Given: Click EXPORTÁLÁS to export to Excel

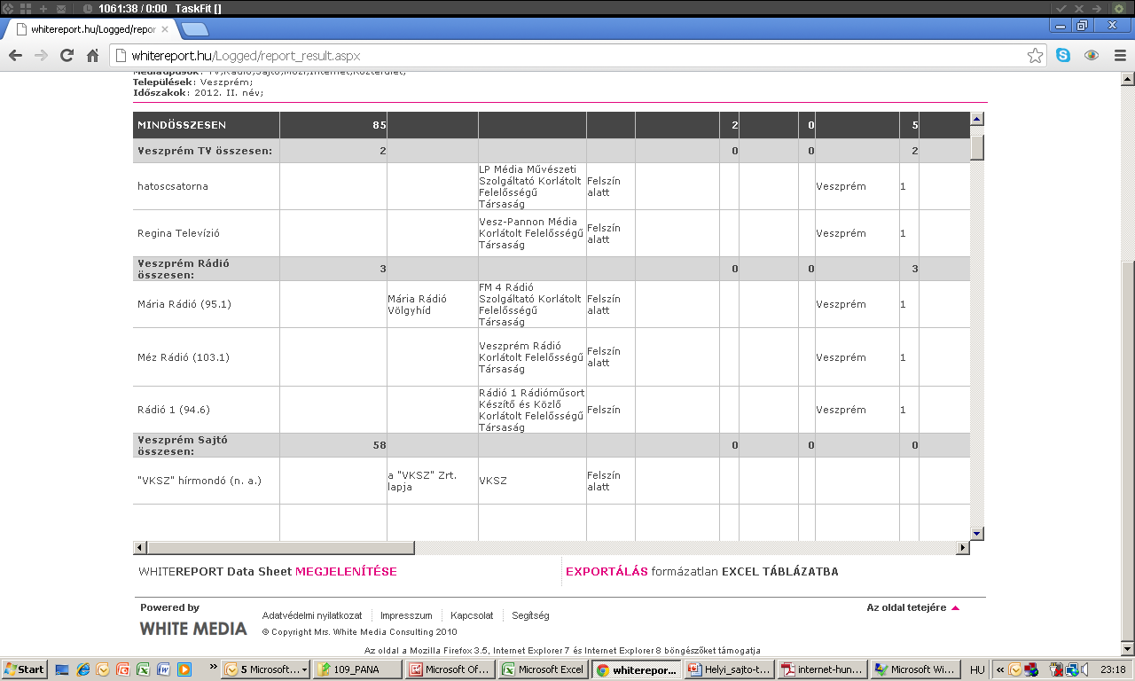Looking at the screenshot, I should point(607,572).
